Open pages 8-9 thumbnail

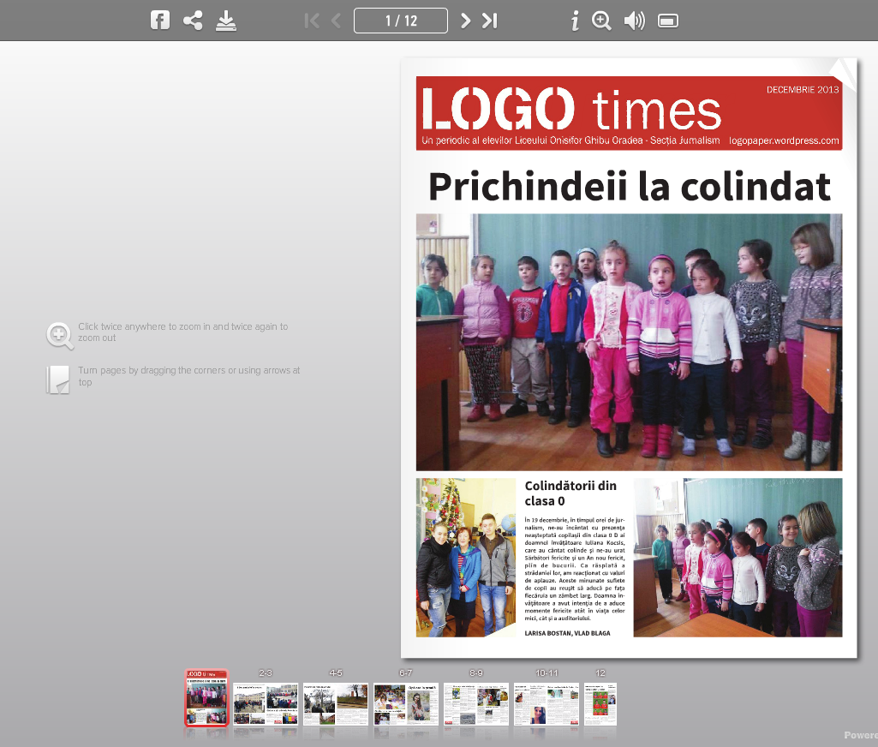476,703
